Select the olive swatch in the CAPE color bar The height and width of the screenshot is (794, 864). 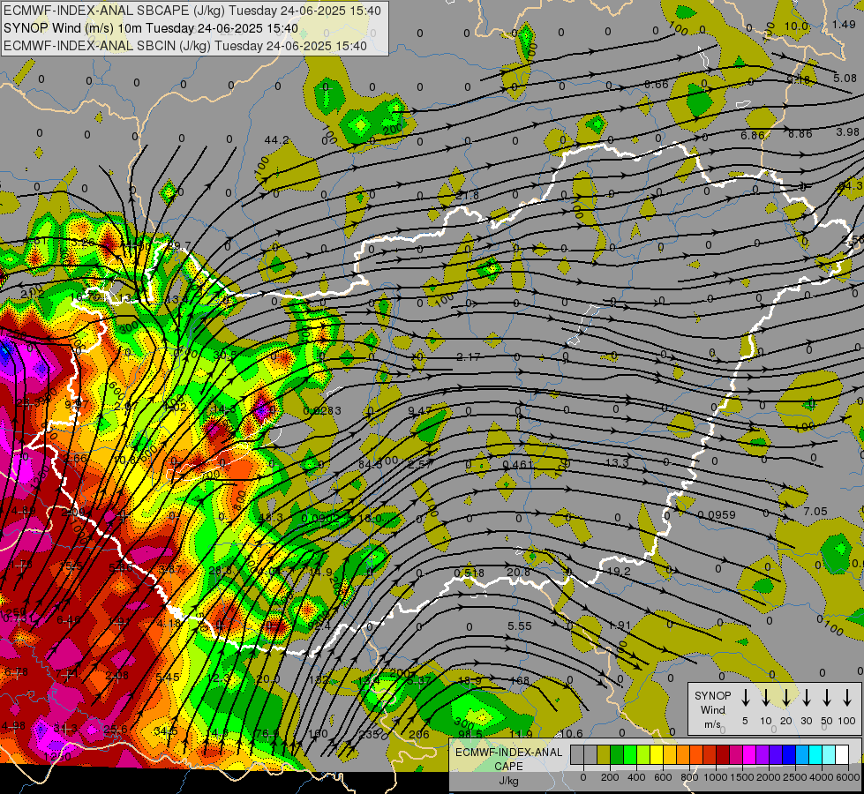(604, 754)
